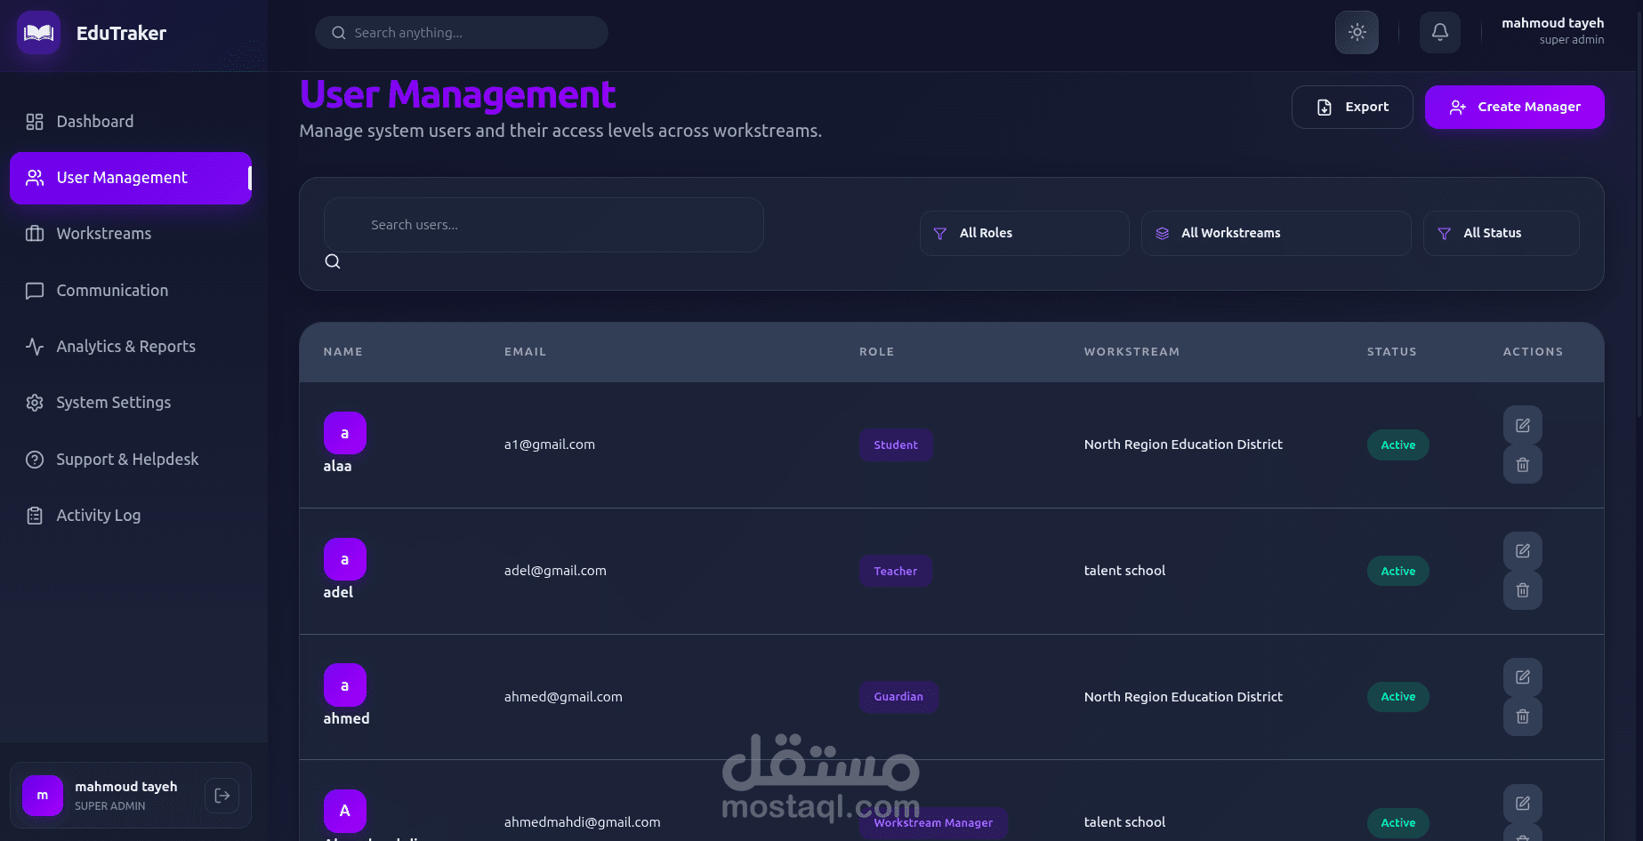Screen dimensions: 1643x841
Task: Open the notifications bell
Action: [1439, 32]
